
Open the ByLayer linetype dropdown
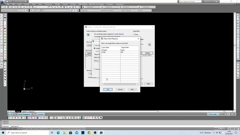(x=110, y=10)
